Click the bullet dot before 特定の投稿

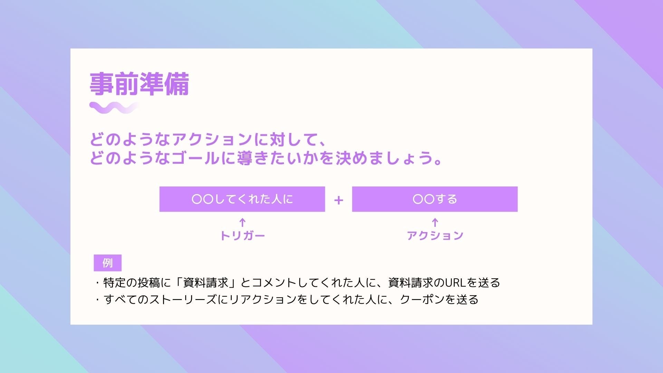pyautogui.click(x=97, y=283)
